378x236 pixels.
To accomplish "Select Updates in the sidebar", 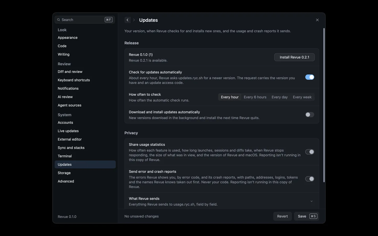I will click(x=85, y=164).
